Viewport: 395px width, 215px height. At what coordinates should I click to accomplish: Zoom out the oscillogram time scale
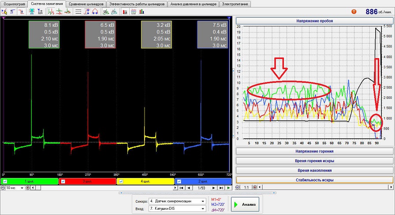[x=3, y=188]
